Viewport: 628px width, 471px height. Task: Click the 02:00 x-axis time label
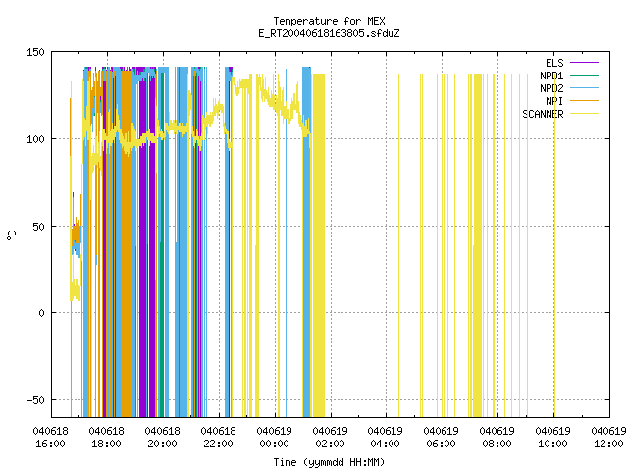(x=330, y=444)
